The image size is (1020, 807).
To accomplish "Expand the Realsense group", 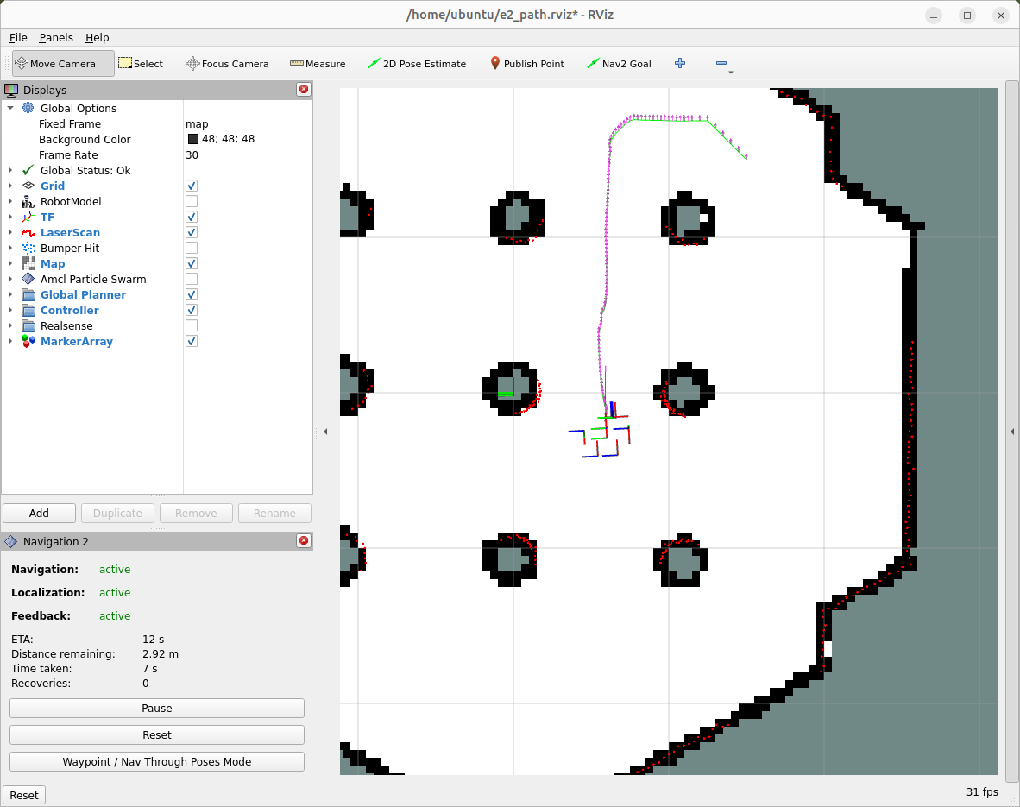I will [x=10, y=325].
